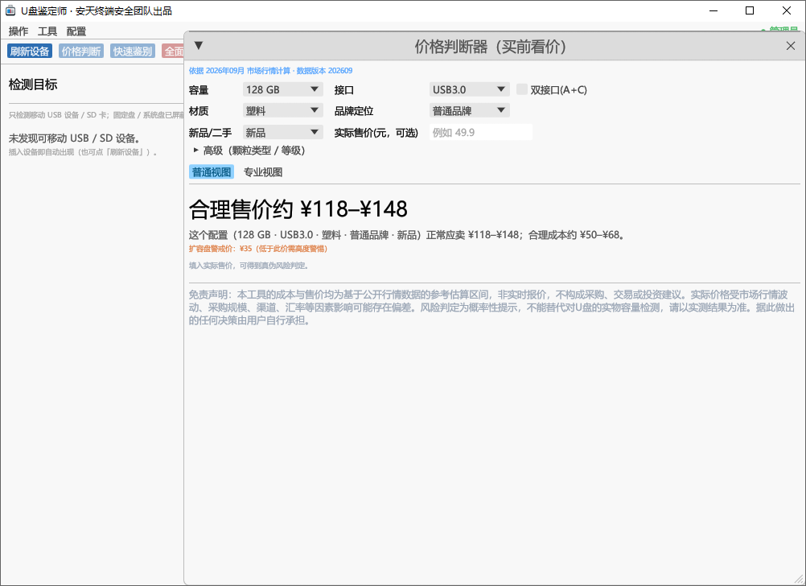
Task: Click the 只检测移动 USB 设备 note text
Action: pos(96,115)
